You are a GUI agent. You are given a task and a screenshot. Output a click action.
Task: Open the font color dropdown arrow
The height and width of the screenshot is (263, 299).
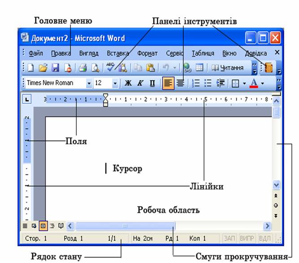click(263, 83)
